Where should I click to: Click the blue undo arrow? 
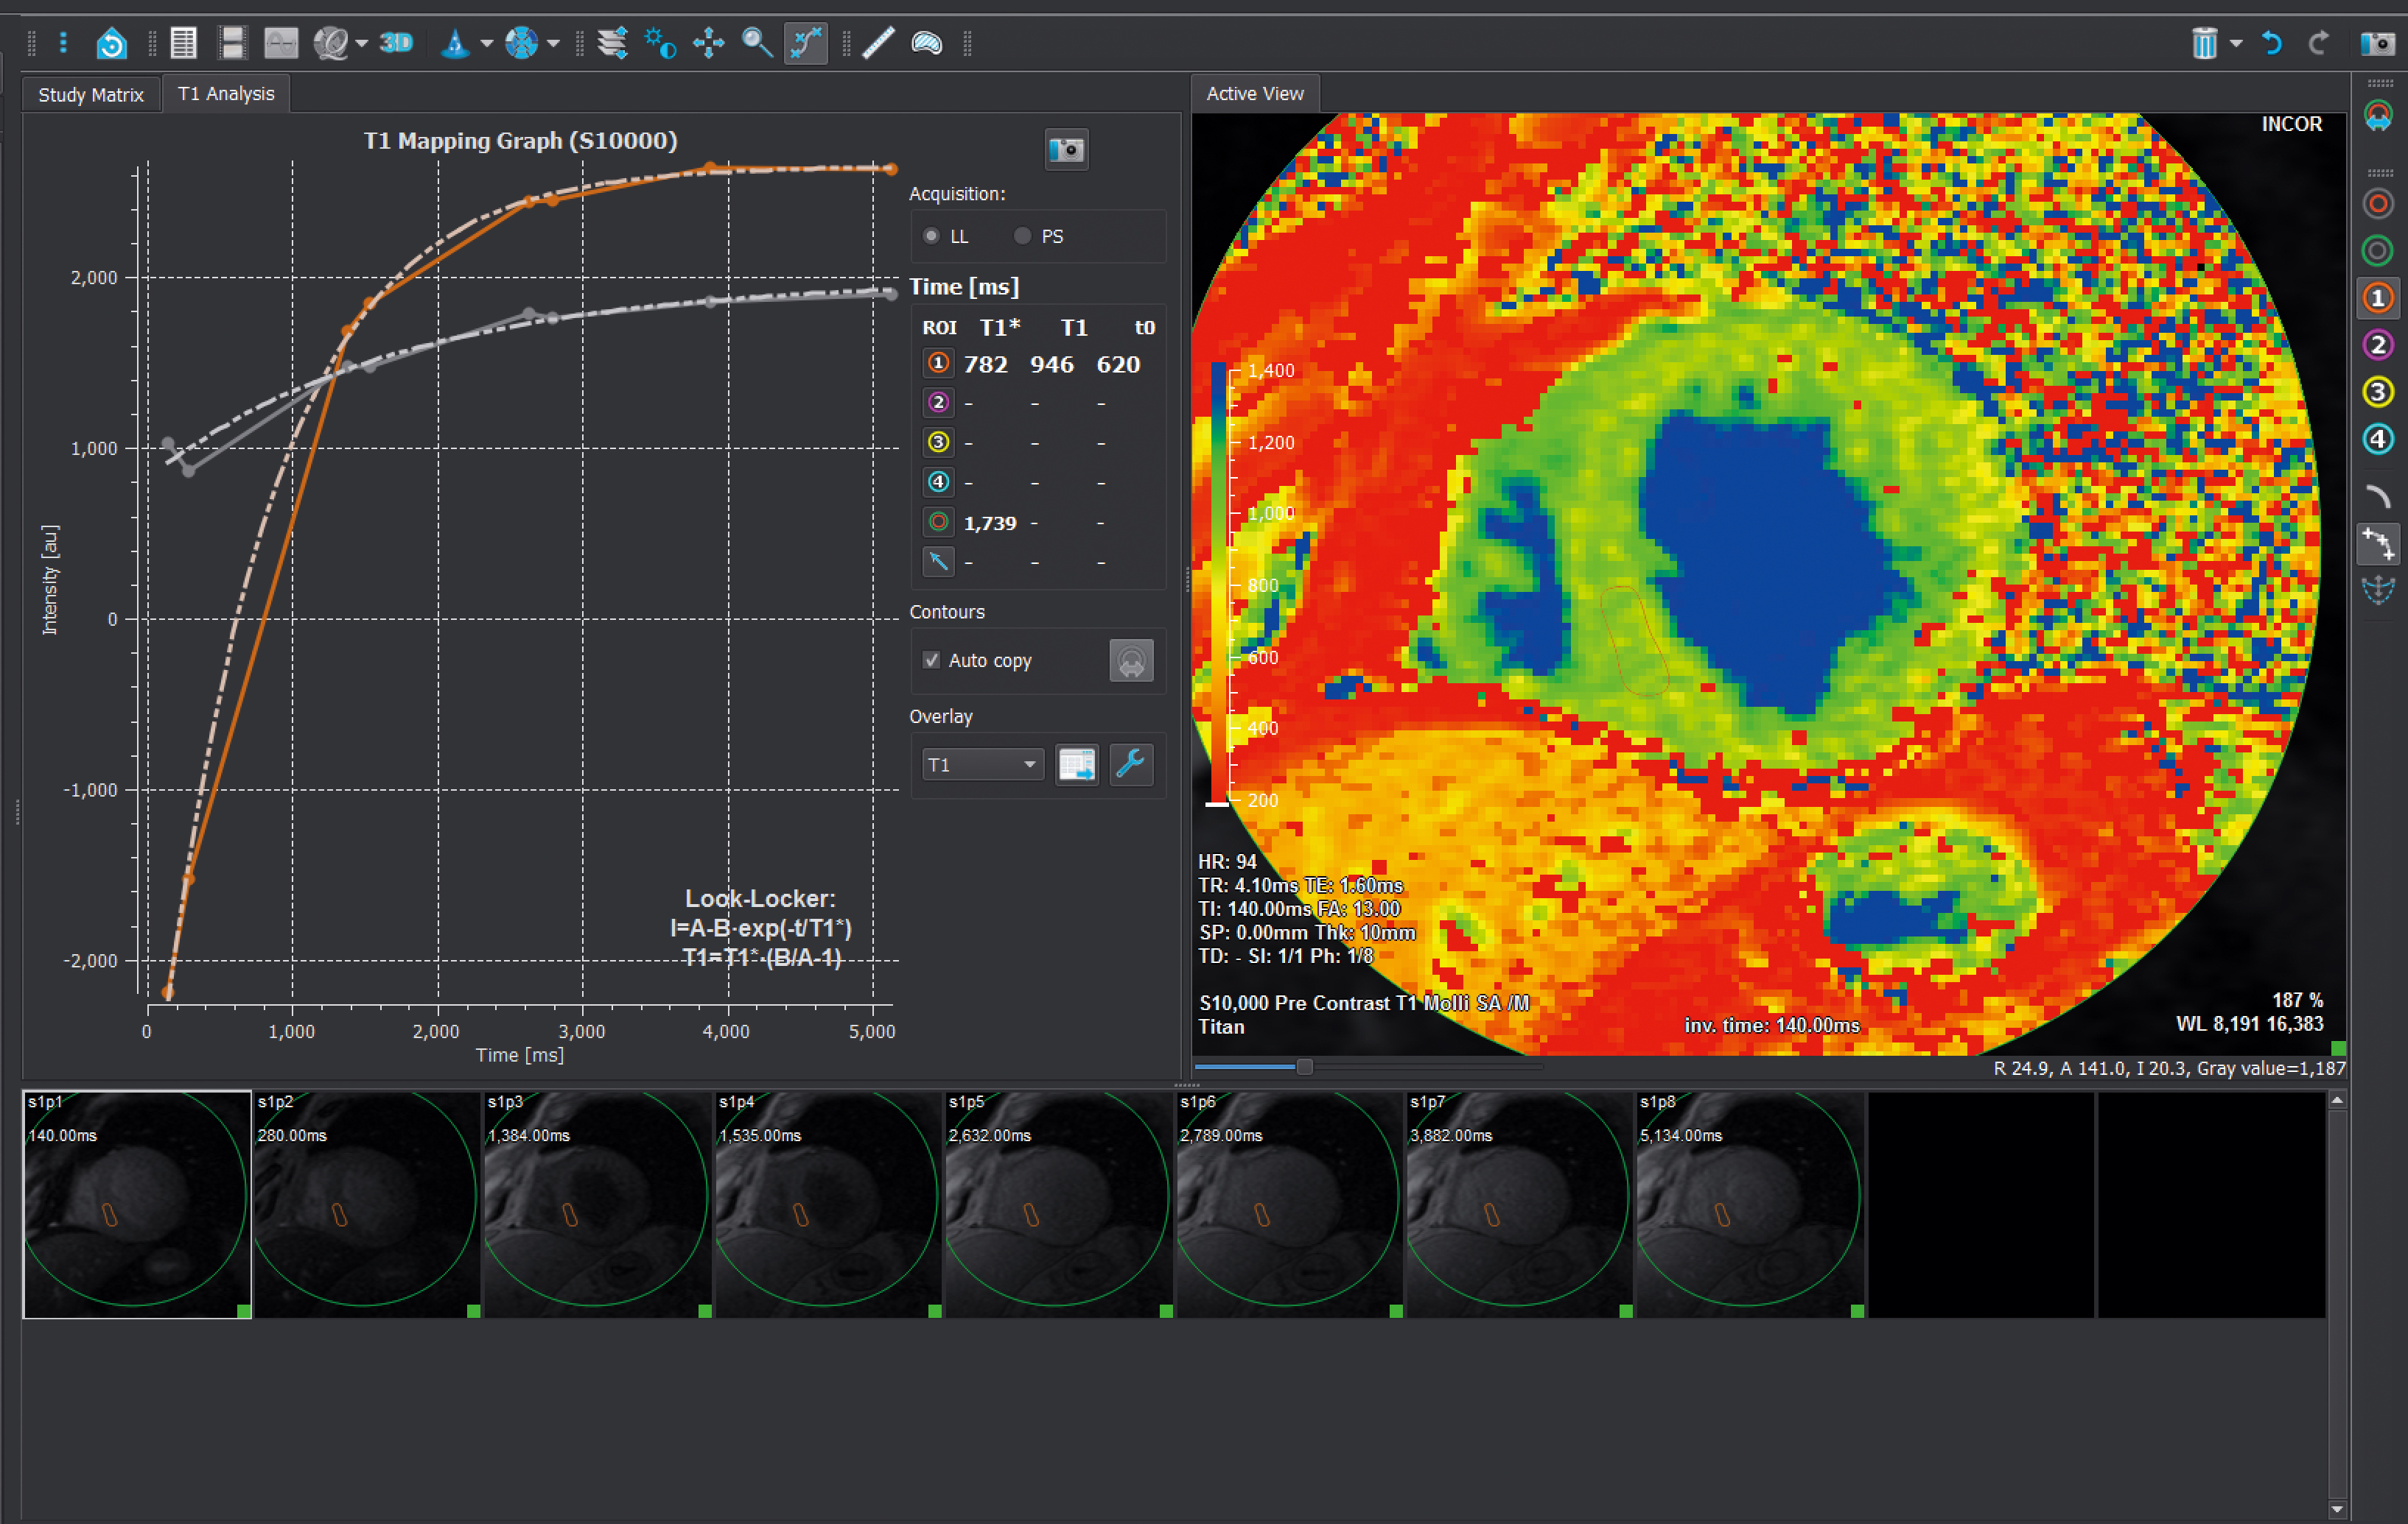tap(2272, 43)
